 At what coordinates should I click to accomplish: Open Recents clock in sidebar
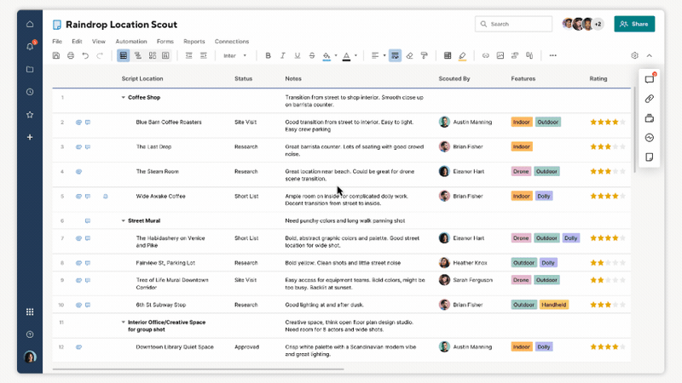click(30, 92)
